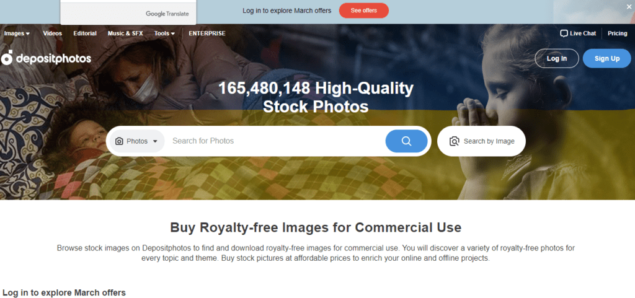Click the camera icon beside Photos

(x=119, y=141)
